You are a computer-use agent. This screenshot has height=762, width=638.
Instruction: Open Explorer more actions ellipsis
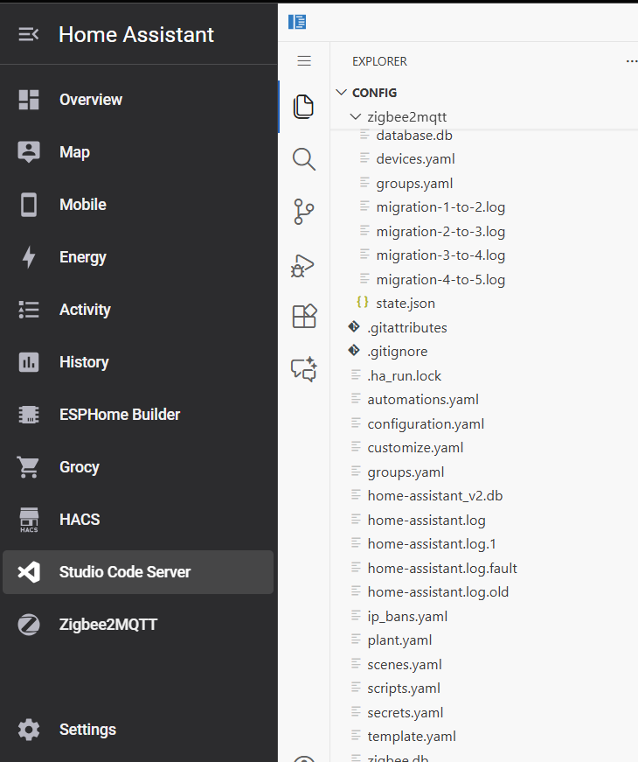(x=631, y=61)
